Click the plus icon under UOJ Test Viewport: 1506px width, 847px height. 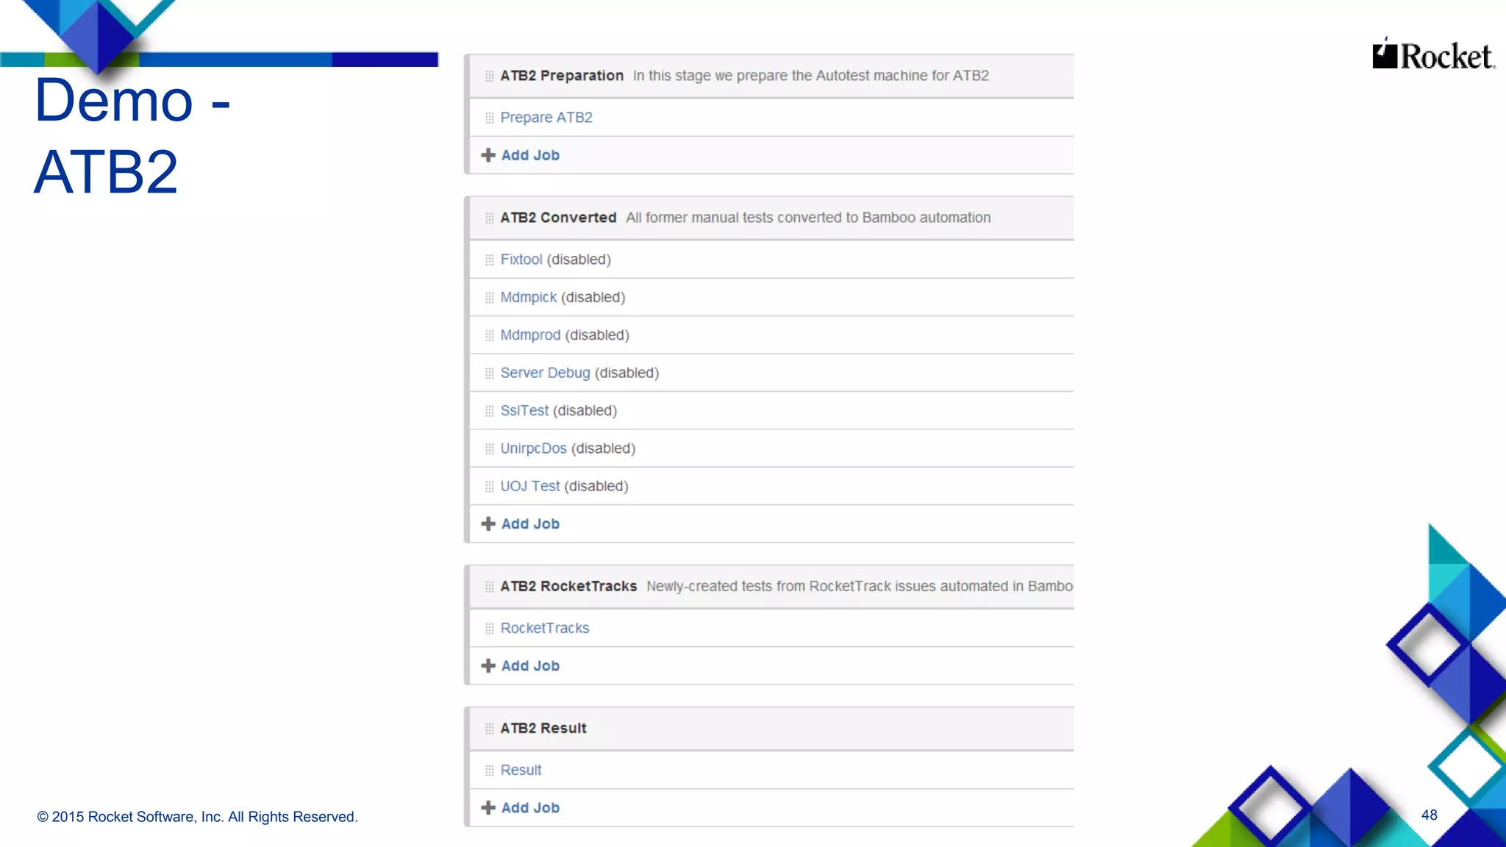tap(488, 523)
